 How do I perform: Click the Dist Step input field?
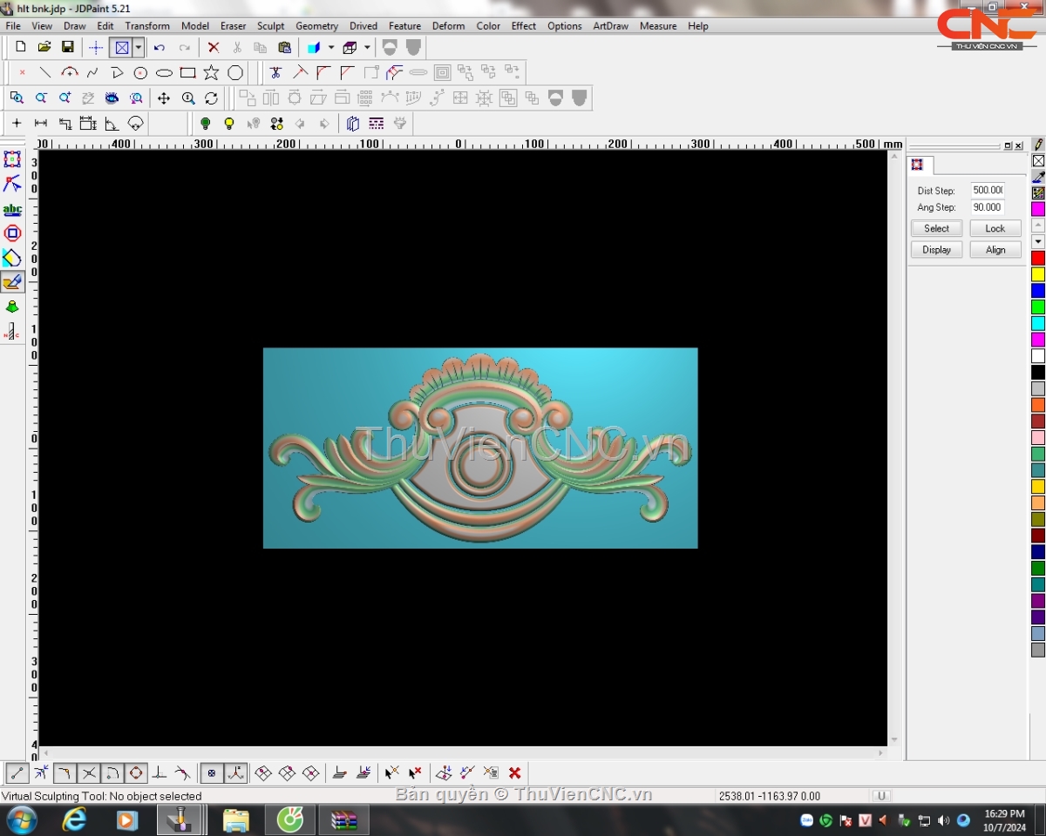988,190
